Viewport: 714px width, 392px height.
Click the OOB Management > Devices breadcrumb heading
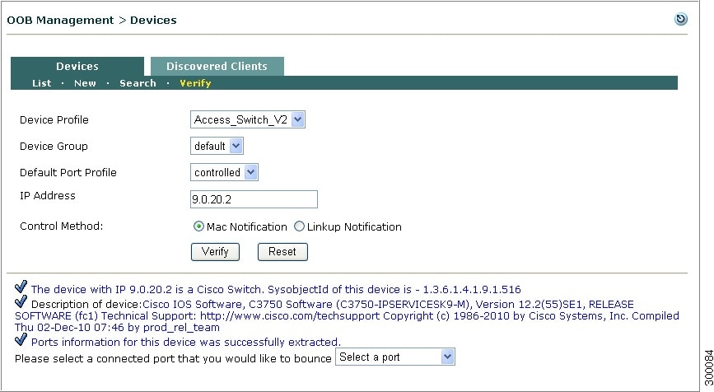coord(91,20)
